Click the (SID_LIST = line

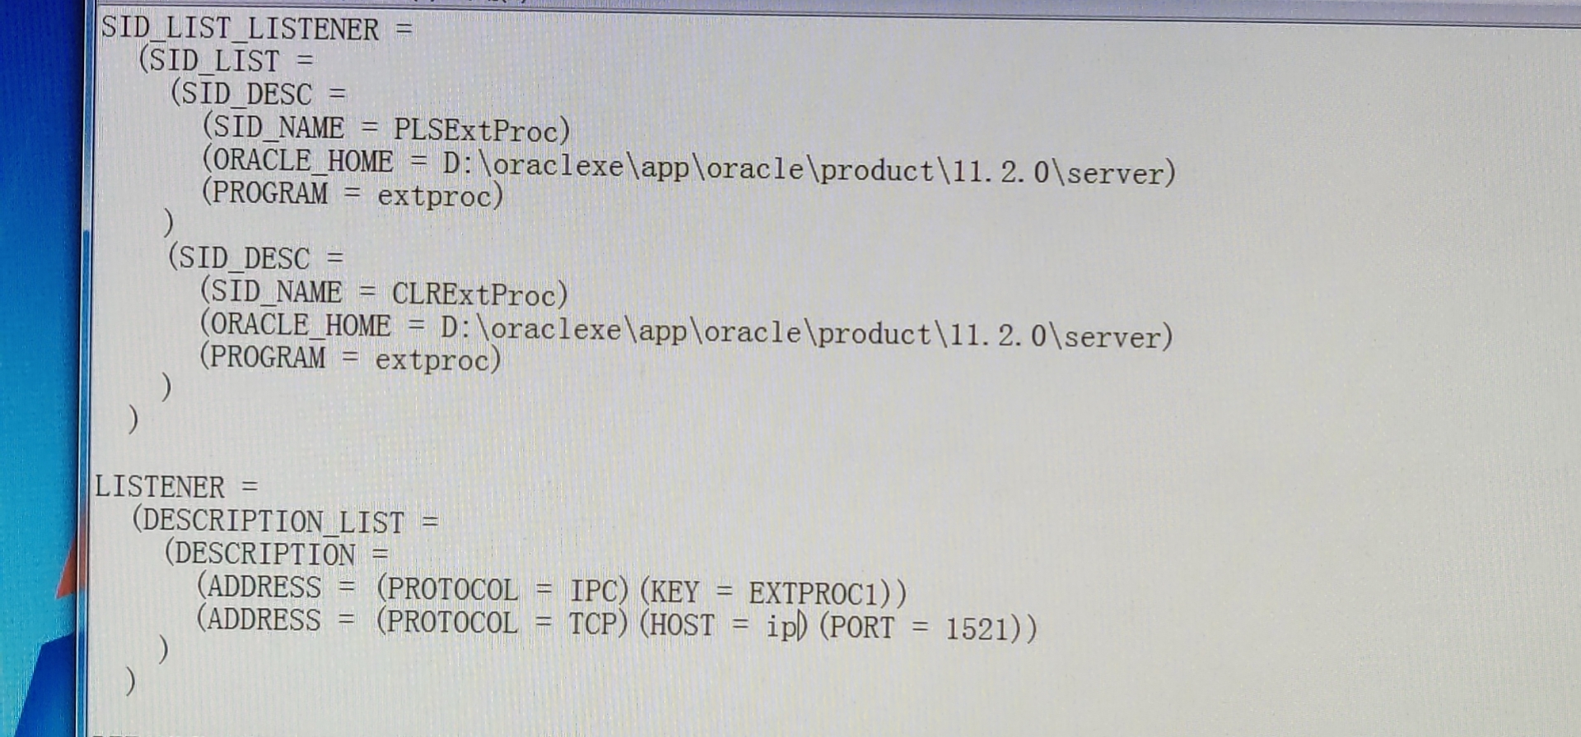tap(226, 61)
